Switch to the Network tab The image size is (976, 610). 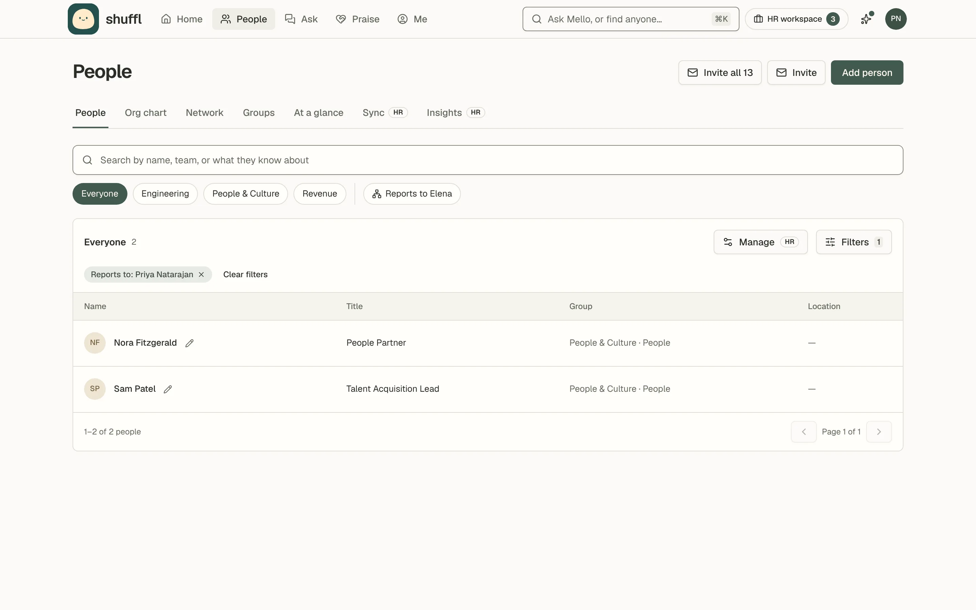coord(204,113)
